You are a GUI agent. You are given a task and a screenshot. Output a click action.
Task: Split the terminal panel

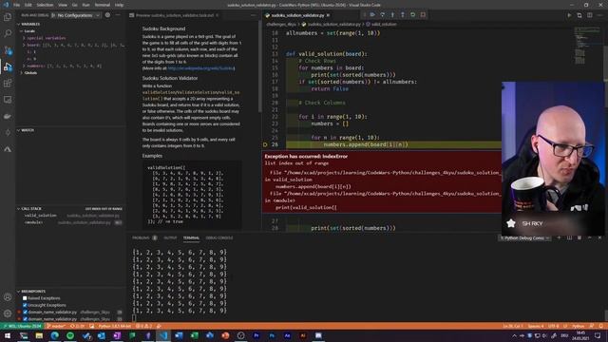(x=569, y=237)
